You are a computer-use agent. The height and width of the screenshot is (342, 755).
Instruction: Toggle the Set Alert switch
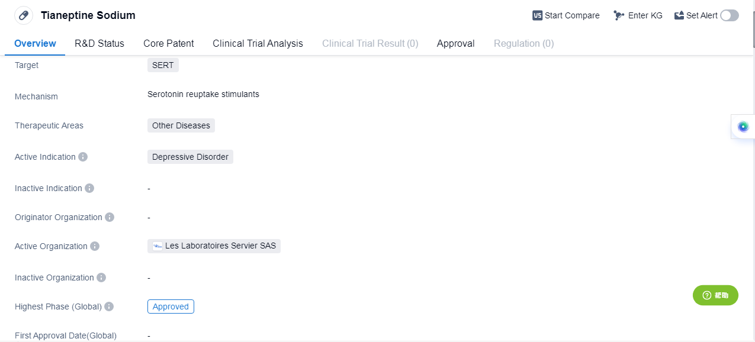(730, 15)
